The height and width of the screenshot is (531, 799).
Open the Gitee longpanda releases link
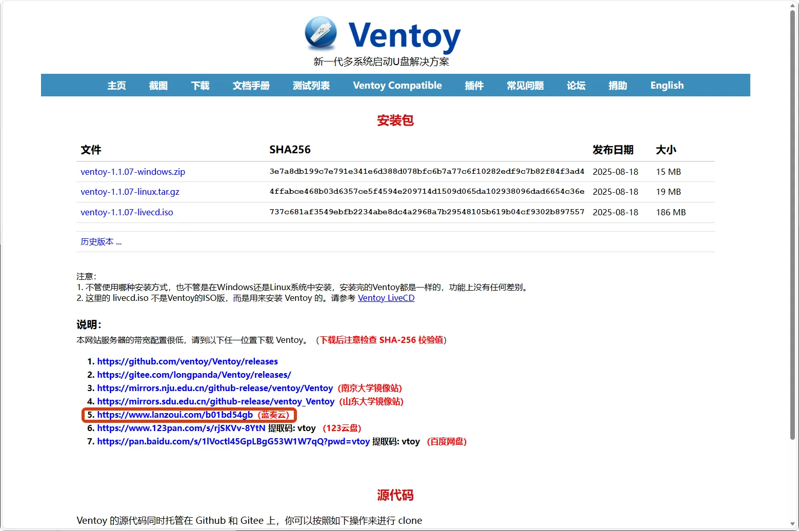tap(194, 375)
